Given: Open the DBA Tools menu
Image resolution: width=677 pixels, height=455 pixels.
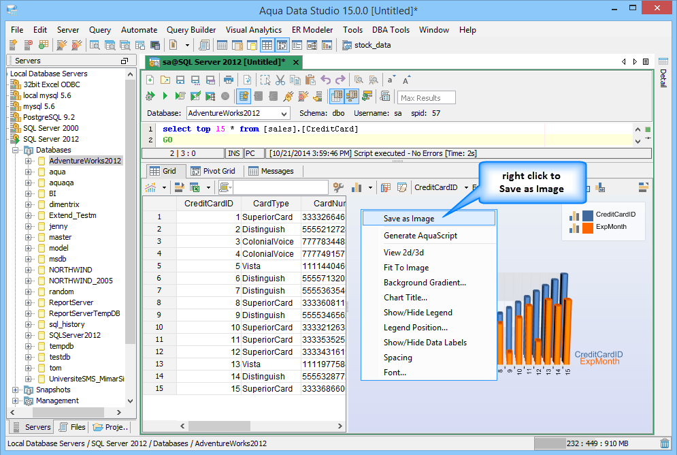Looking at the screenshot, I should click(x=391, y=30).
